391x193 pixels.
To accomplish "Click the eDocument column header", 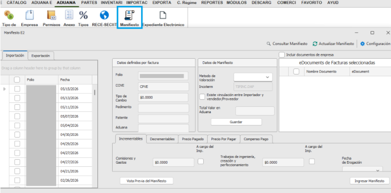I will click(370, 72).
